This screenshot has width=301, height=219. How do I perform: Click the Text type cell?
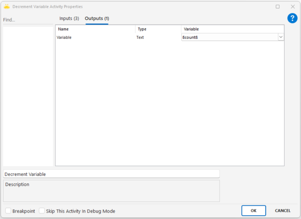pyautogui.click(x=140, y=37)
